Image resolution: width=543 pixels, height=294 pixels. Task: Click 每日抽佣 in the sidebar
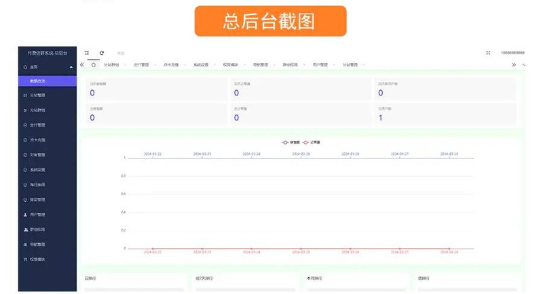point(37,184)
